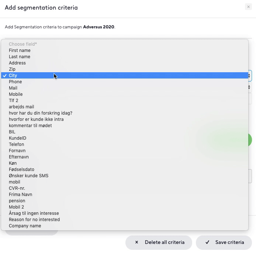The image size is (256, 255).
Task: Open the field select stepper arrows
Action: [x=249, y=76]
